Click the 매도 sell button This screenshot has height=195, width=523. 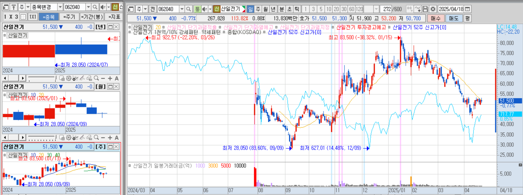tap(454, 18)
